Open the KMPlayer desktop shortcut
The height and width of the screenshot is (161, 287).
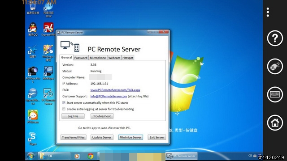(x=48, y=73)
